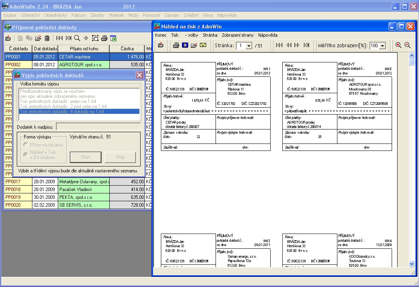Print from the preview window toolbar
The height and width of the screenshot is (287, 419).
(176, 45)
